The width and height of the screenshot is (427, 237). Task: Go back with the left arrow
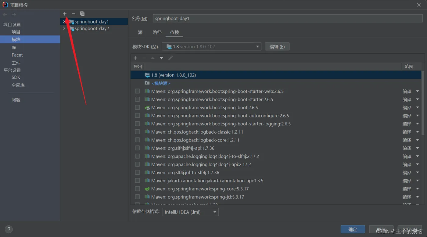(5, 15)
